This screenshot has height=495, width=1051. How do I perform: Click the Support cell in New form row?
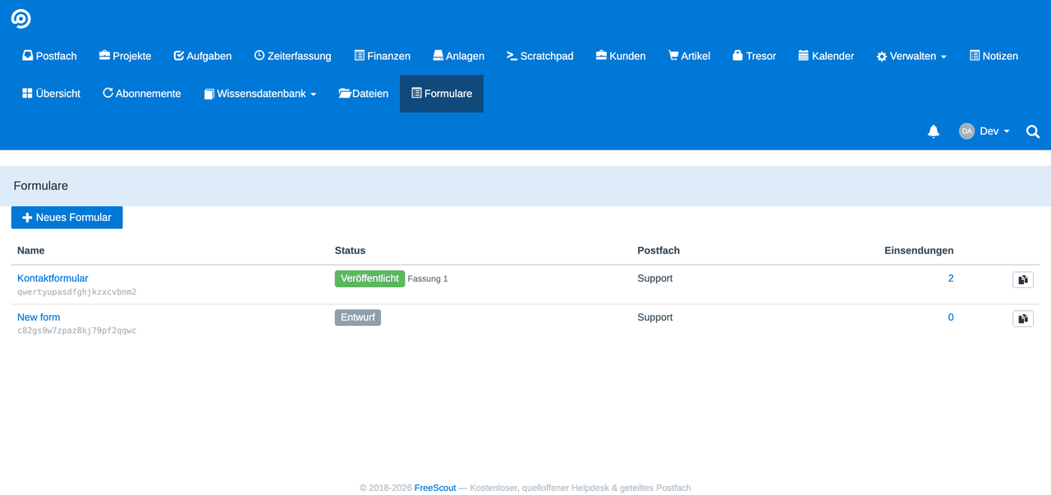(655, 317)
